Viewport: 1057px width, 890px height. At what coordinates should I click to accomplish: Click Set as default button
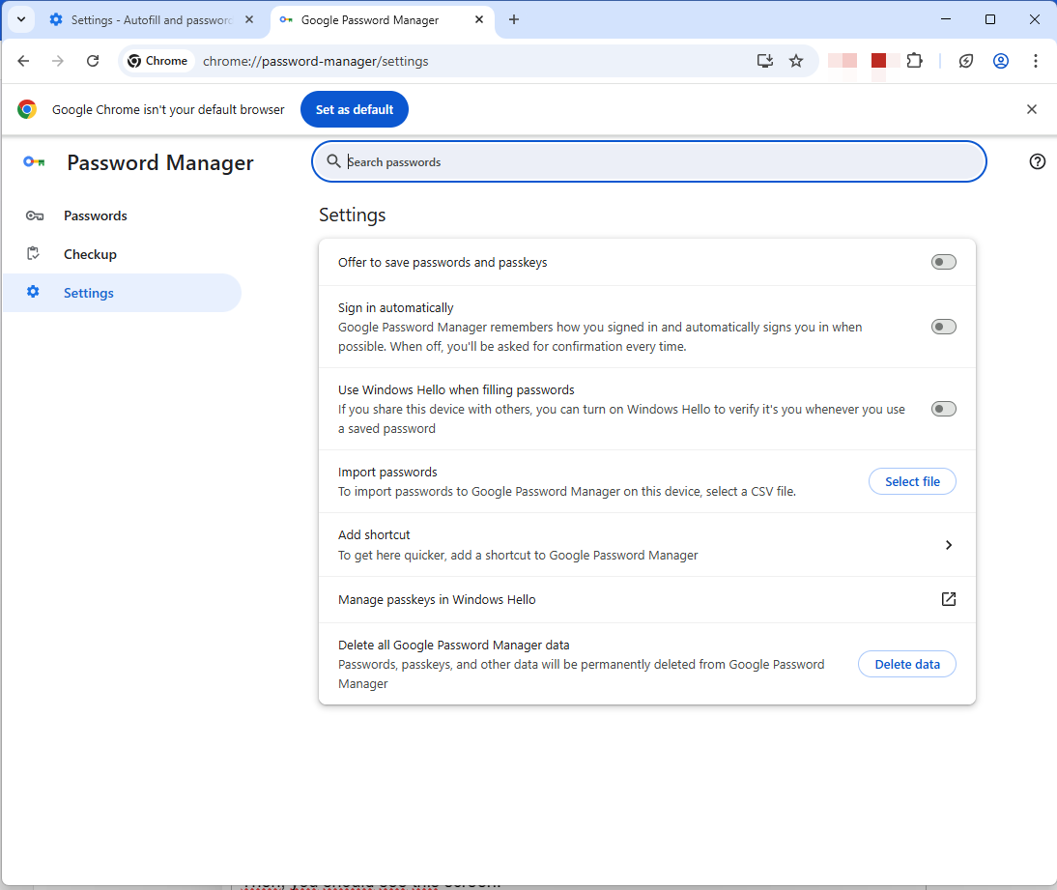[355, 109]
